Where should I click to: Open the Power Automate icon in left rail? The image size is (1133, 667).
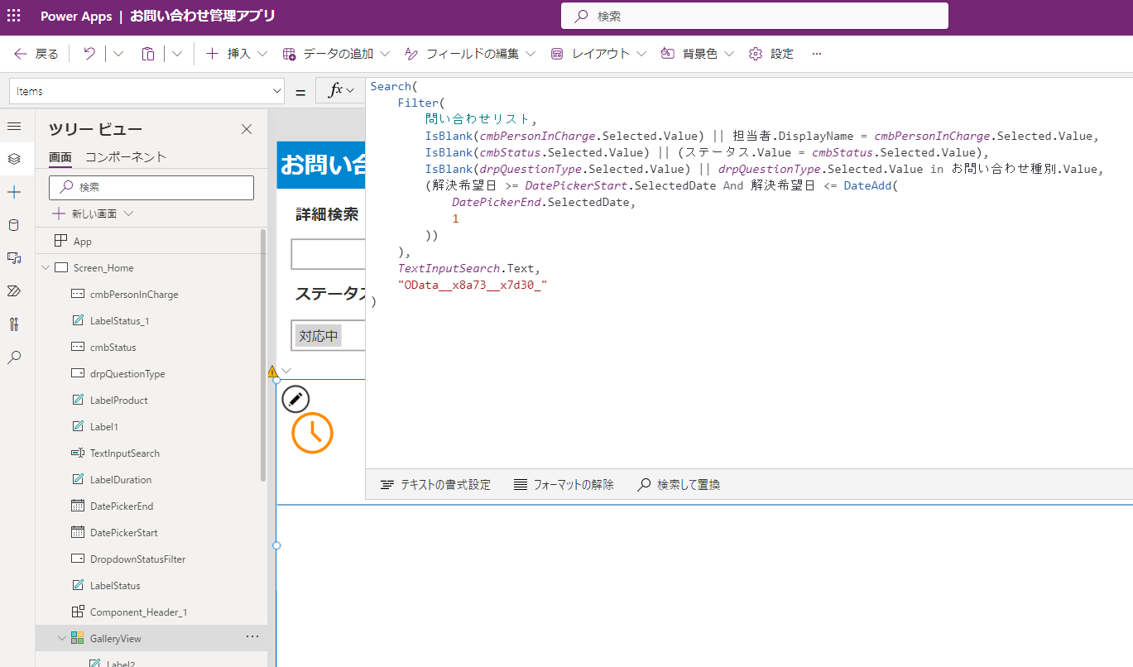pos(14,291)
